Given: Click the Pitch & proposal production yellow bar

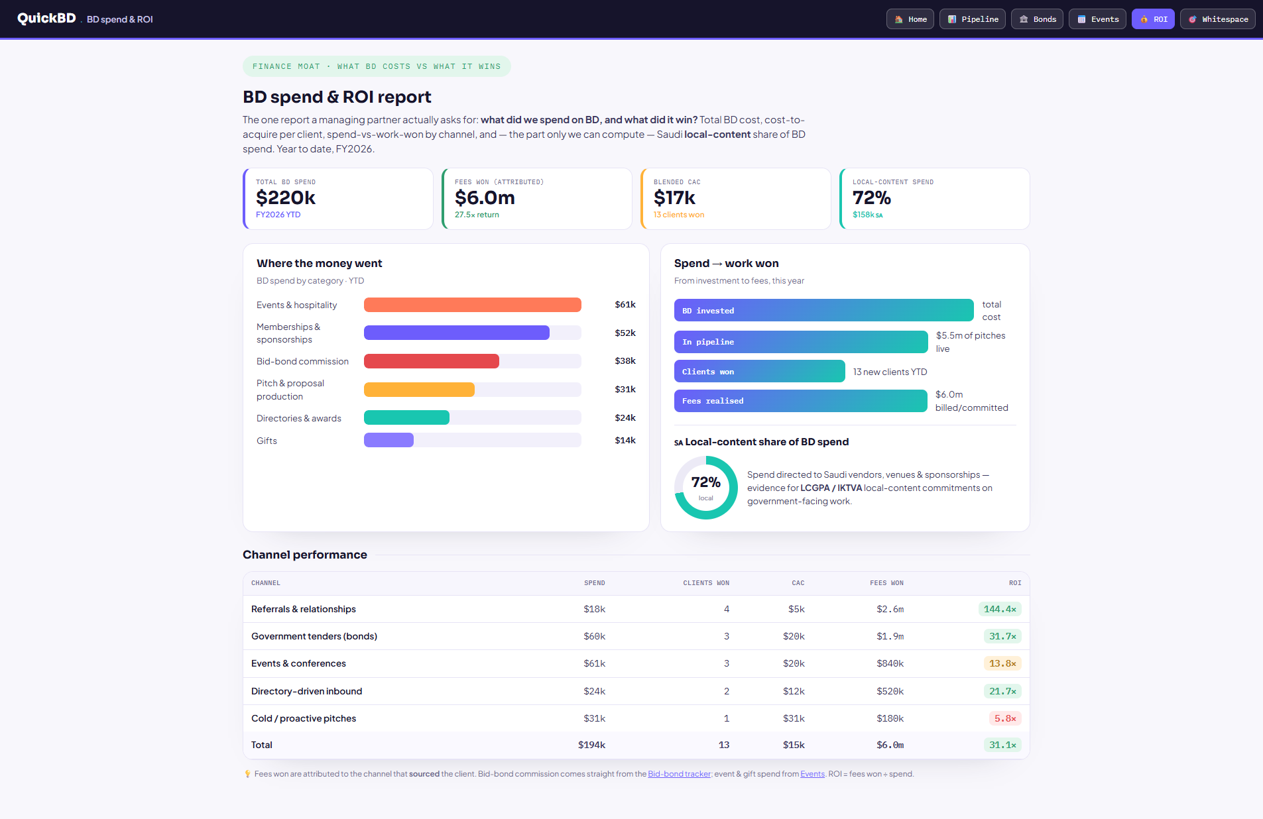Looking at the screenshot, I should [x=419, y=390].
